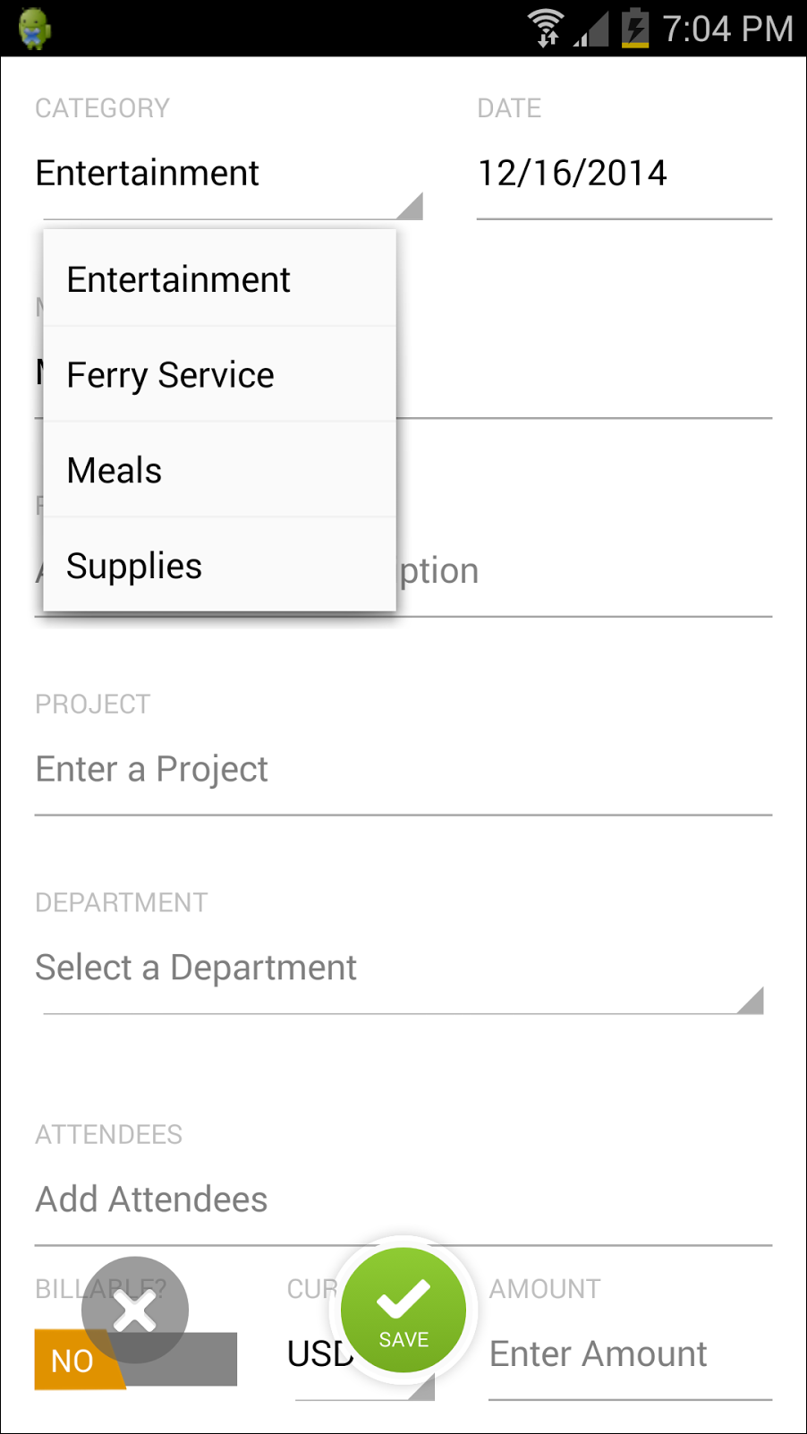The image size is (807, 1434).
Task: Select Supplies in the category list
Action: pos(220,566)
